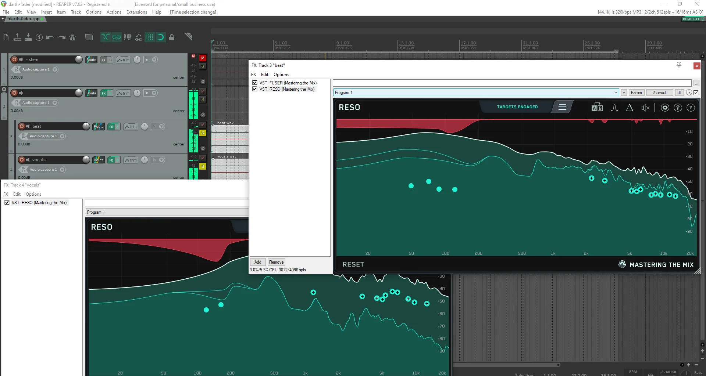The height and width of the screenshot is (376, 706).
Task: Open the Program 1 preset dropdown
Action: pos(476,93)
